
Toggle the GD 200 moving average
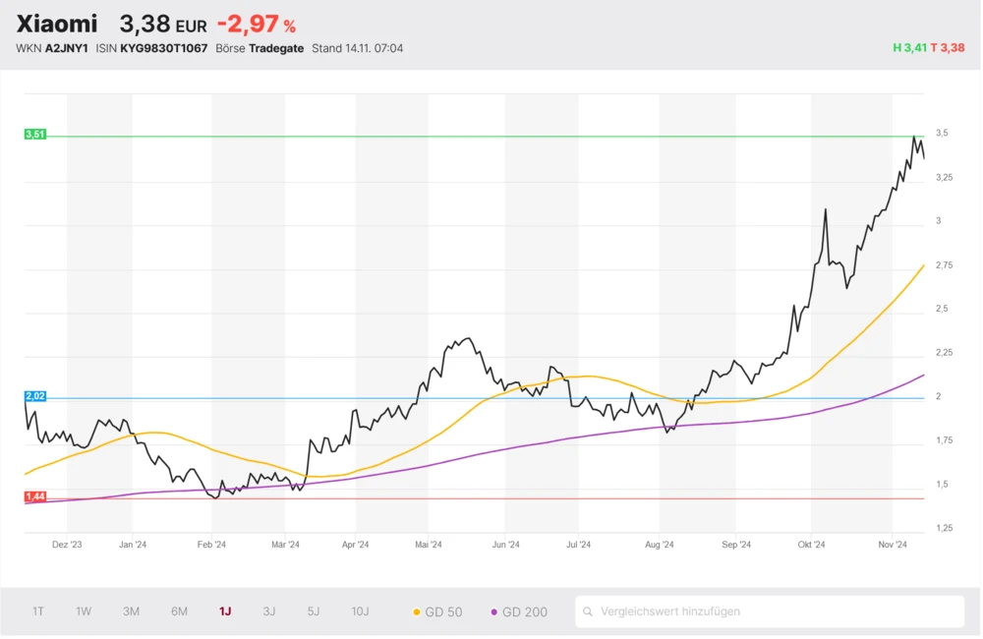[x=519, y=611]
